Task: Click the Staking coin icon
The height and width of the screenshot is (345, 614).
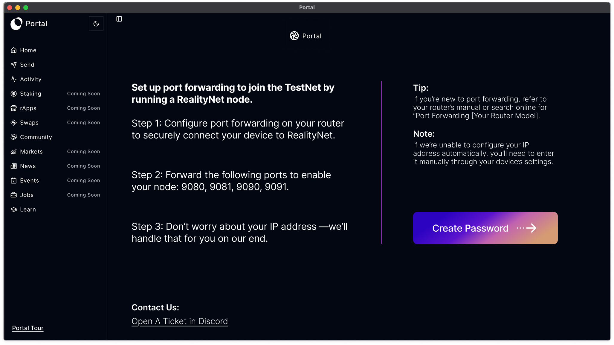Action: pos(14,94)
